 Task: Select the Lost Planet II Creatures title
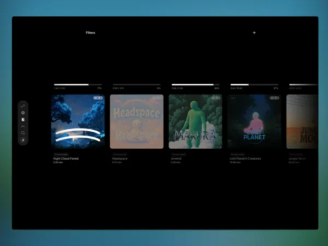pyautogui.click(x=245, y=159)
